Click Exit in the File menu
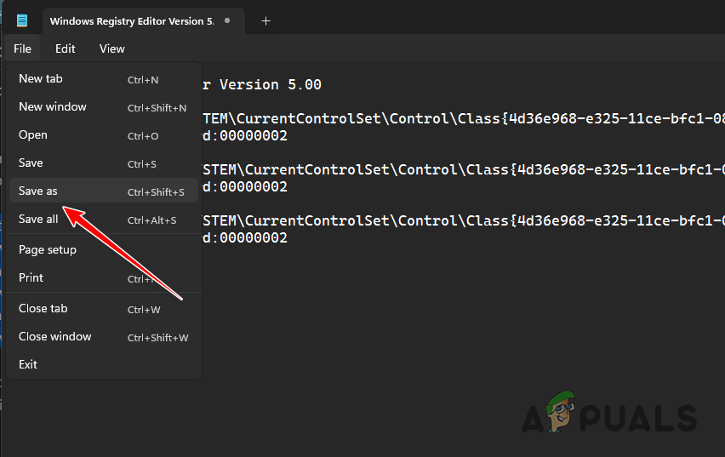This screenshot has width=725, height=457. (x=104, y=364)
